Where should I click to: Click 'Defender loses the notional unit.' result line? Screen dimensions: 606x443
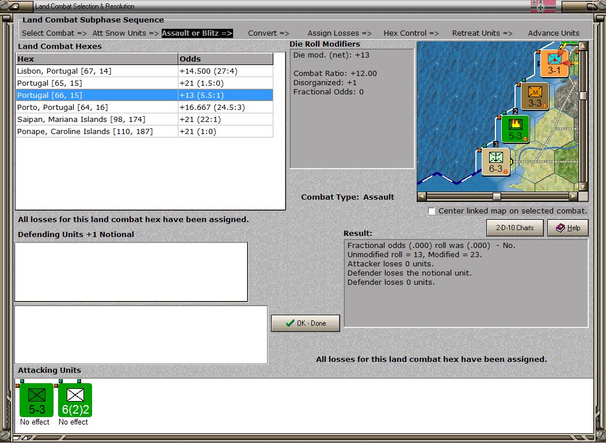[409, 273]
